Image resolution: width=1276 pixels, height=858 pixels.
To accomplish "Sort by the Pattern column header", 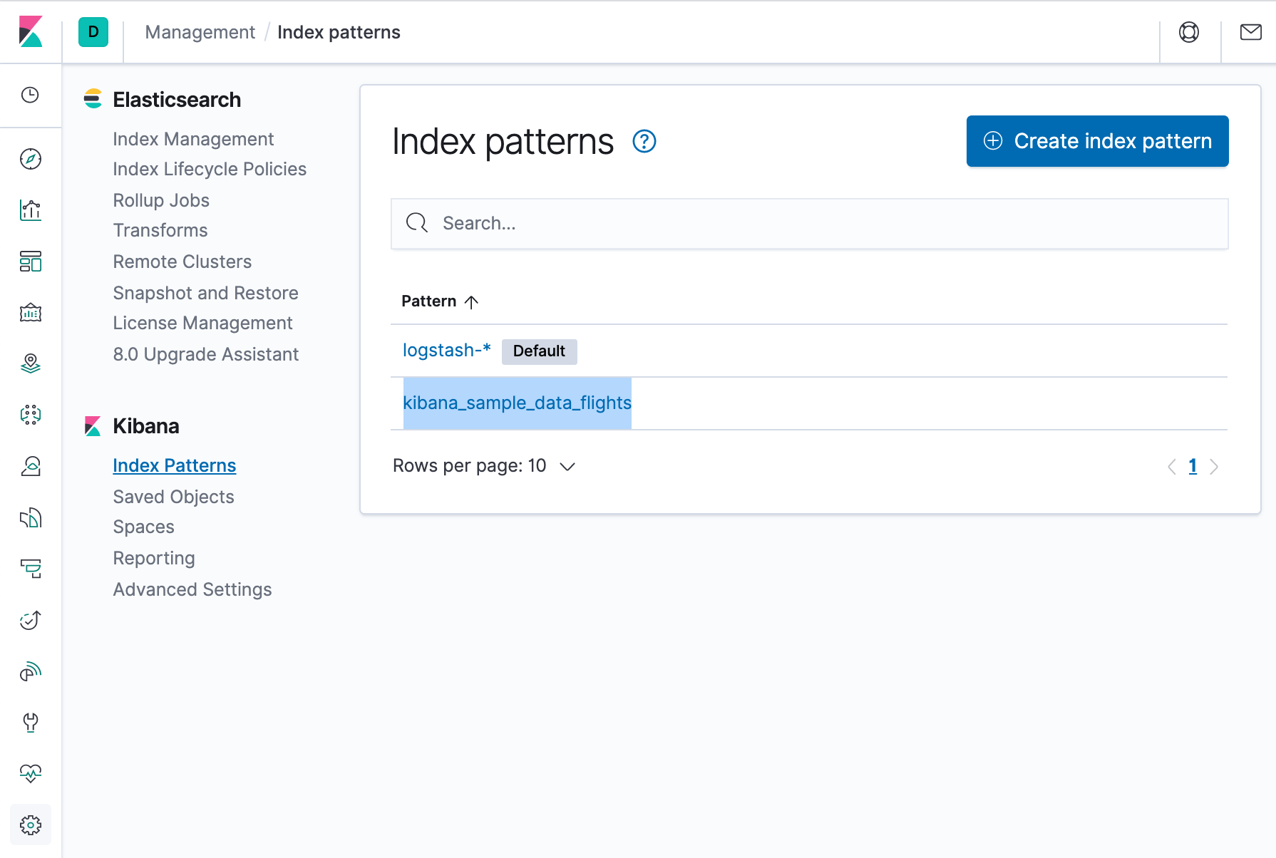I will pos(439,301).
